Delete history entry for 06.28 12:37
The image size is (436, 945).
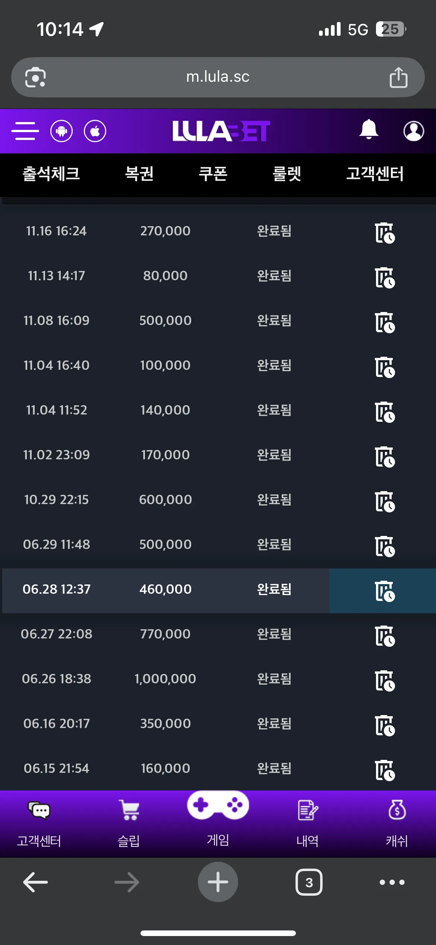[x=385, y=591]
